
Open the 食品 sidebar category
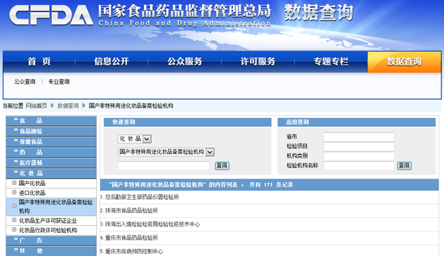click(x=51, y=120)
